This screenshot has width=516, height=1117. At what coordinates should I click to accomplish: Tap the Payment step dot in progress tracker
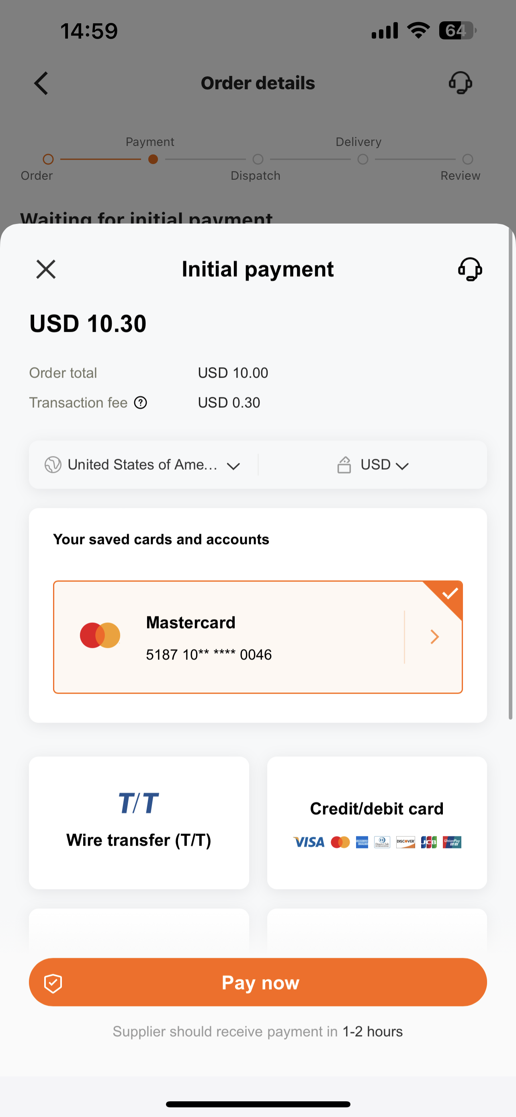(x=153, y=160)
